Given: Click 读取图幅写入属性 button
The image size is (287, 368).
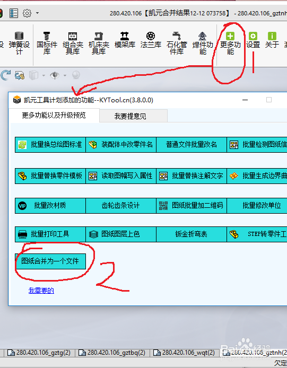Looking at the screenshot, I should pos(121,176).
